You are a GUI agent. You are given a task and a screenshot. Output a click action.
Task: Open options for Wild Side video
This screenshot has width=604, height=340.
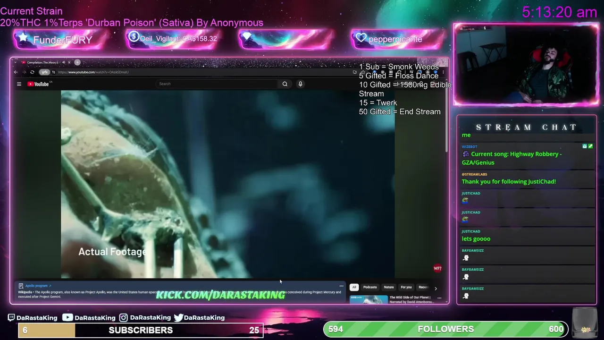(x=439, y=298)
